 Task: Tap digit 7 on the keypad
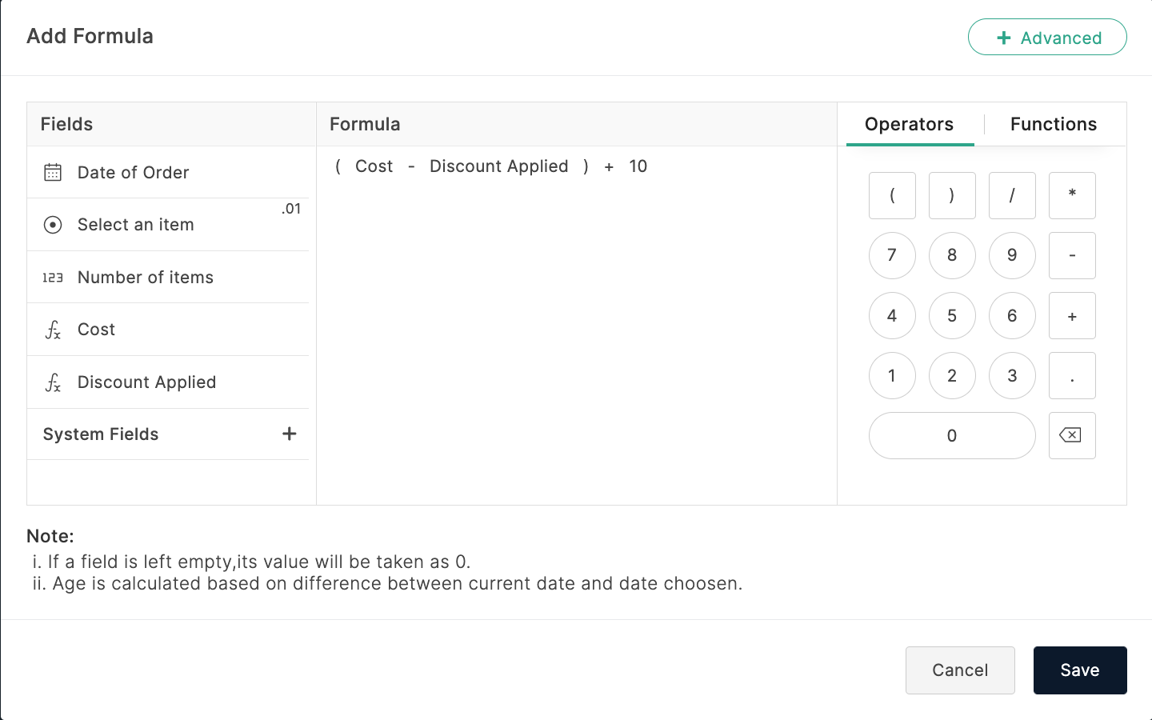(x=892, y=255)
